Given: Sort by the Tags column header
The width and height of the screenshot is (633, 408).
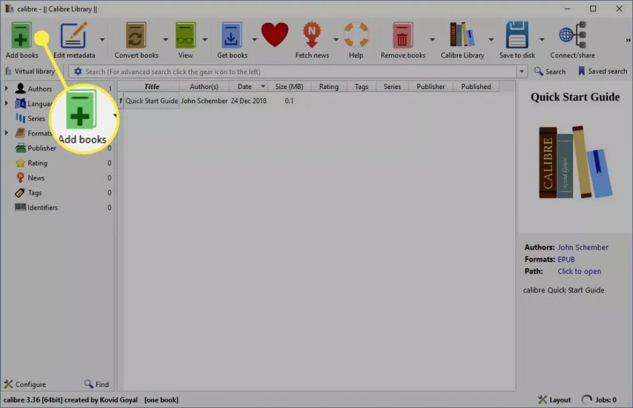Looking at the screenshot, I should 361,87.
